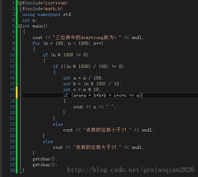198x177 pixels.
Task: Click line number 30 in the gutter
Action: point(12,170)
